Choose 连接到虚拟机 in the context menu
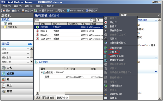The width and height of the screenshot is (163, 101). [x=118, y=43]
